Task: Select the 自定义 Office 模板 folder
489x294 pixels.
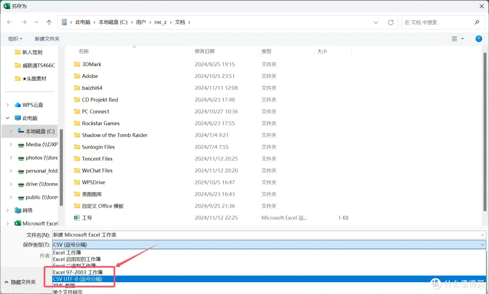Action: [99, 206]
